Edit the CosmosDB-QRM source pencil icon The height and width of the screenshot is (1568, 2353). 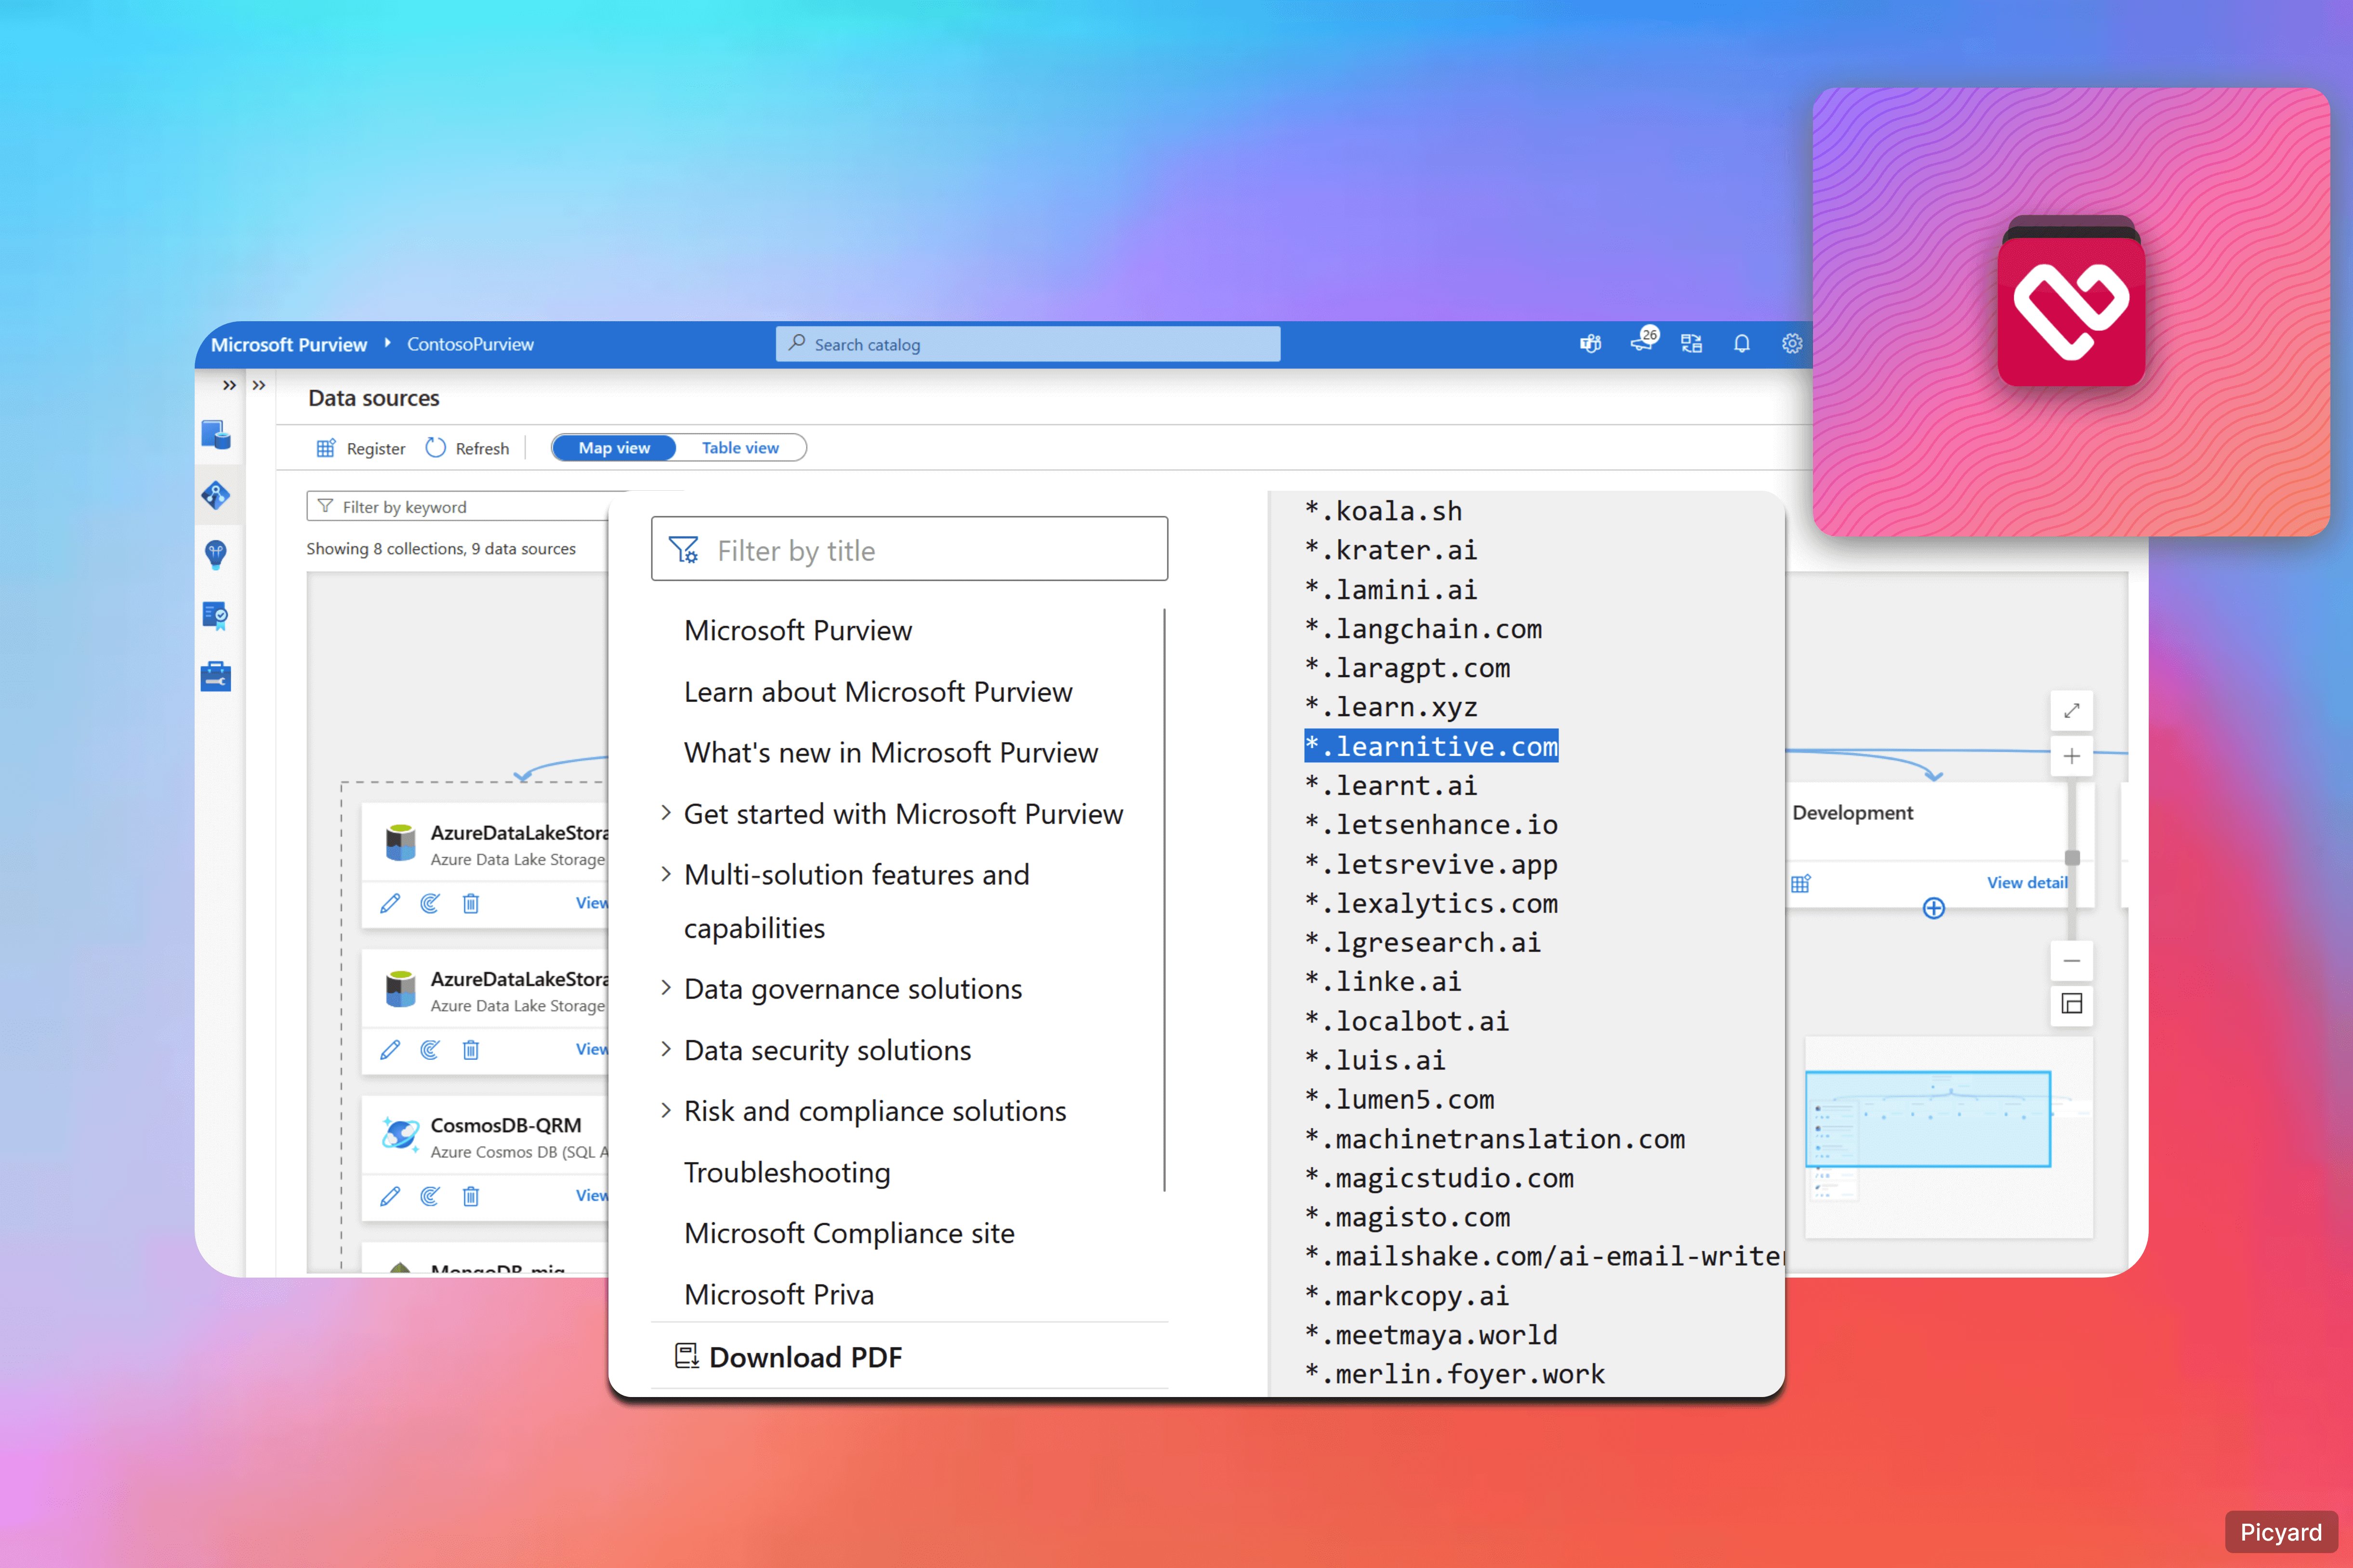390,1196
